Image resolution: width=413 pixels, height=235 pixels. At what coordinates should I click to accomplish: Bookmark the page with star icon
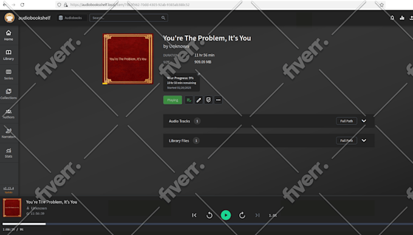coord(381,5)
